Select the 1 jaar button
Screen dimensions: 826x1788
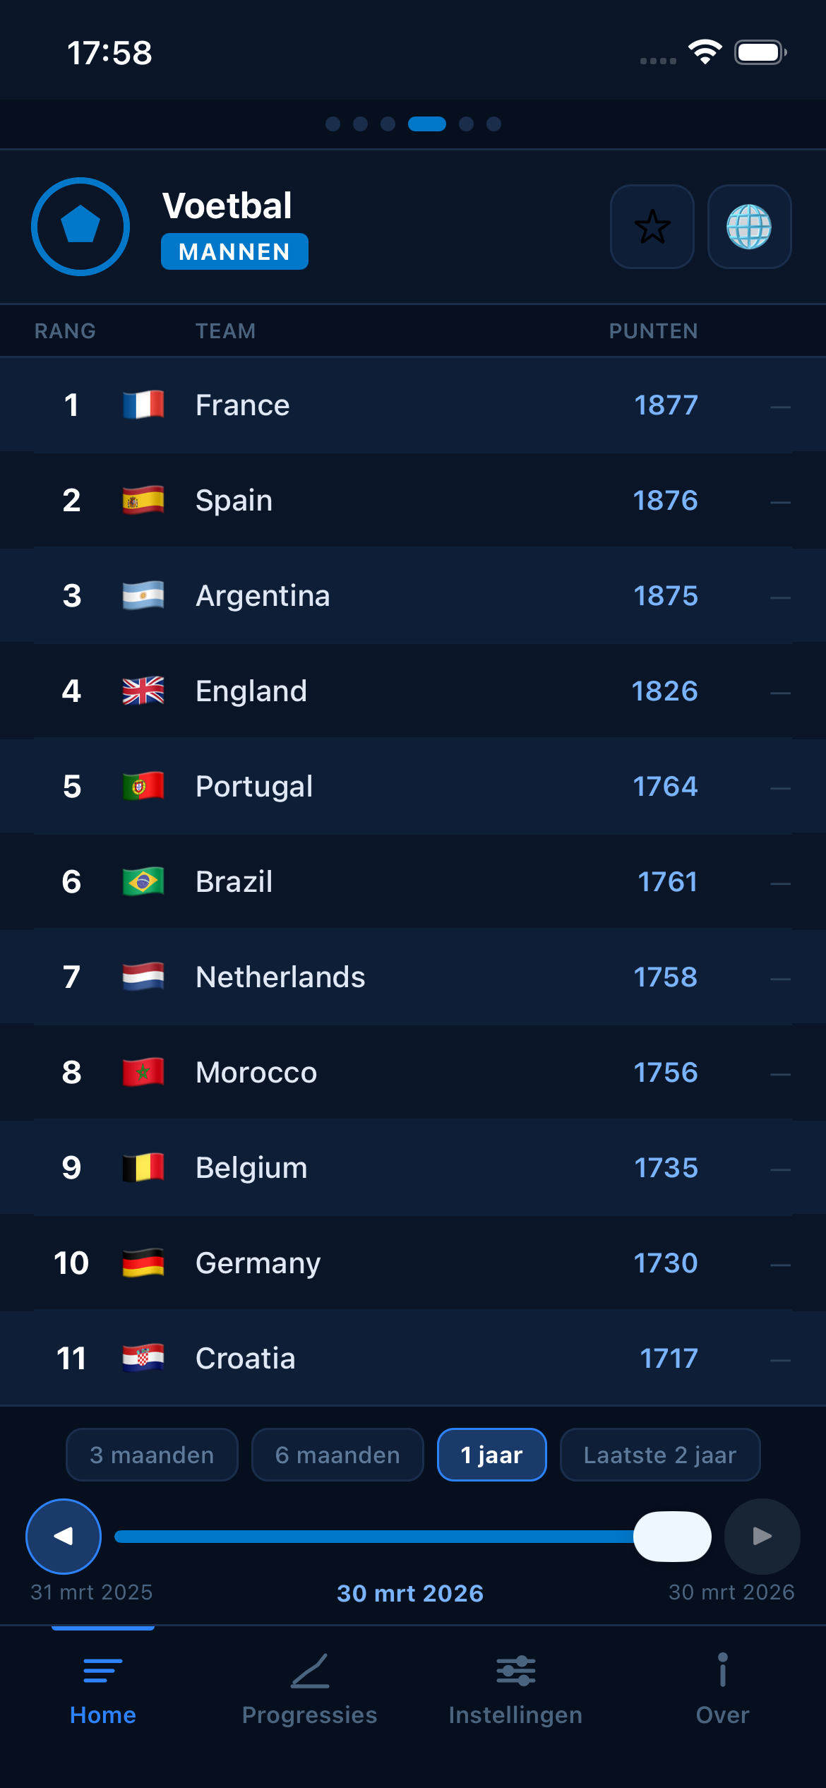(x=491, y=1455)
